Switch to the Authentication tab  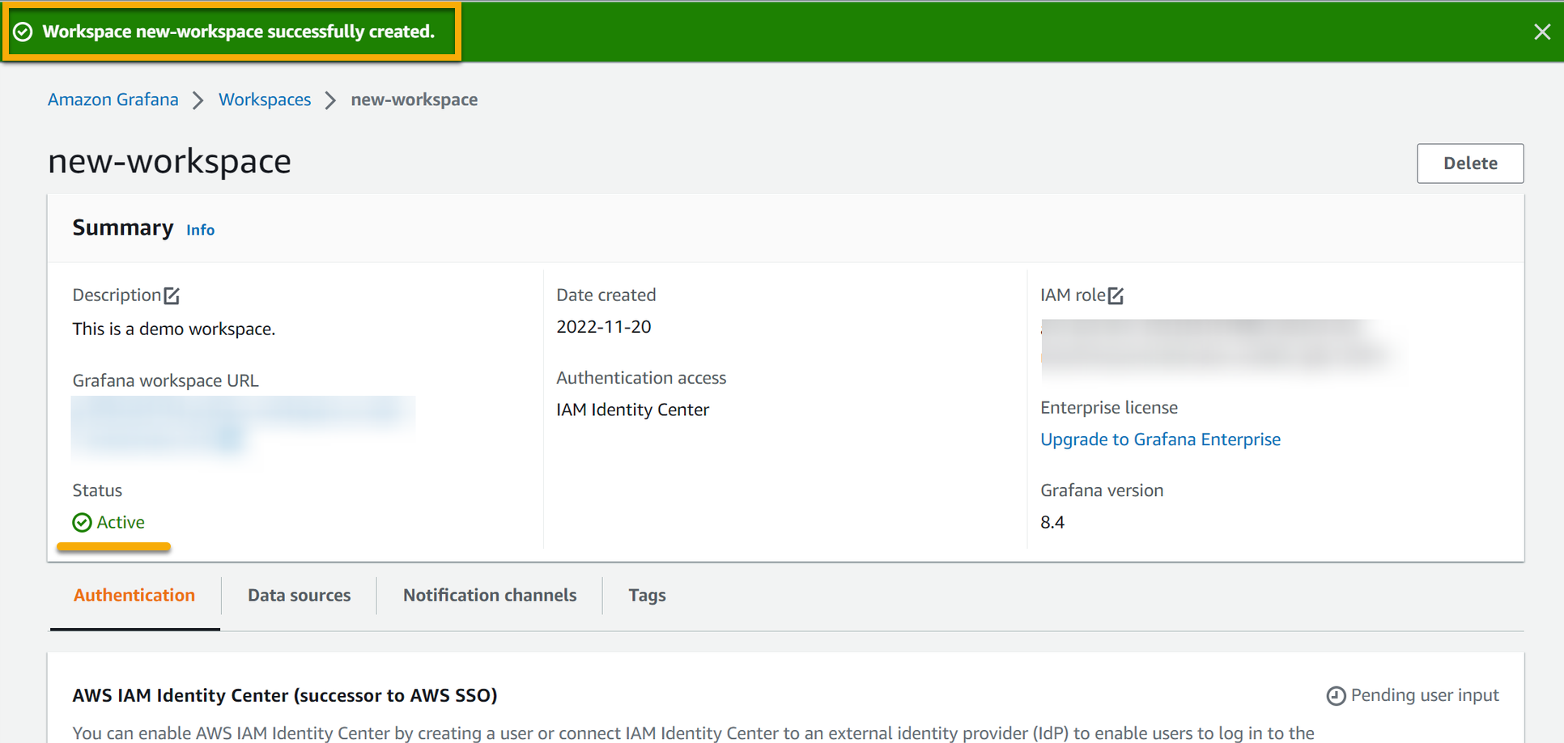point(134,596)
